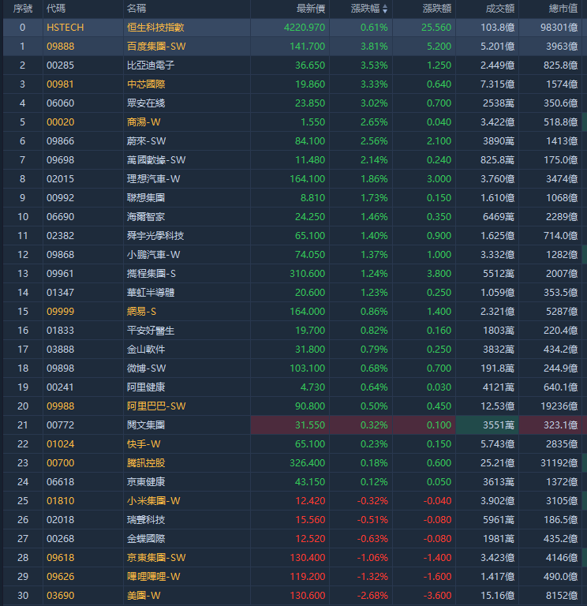Click 美團-W change value -2.68%

(x=372, y=596)
